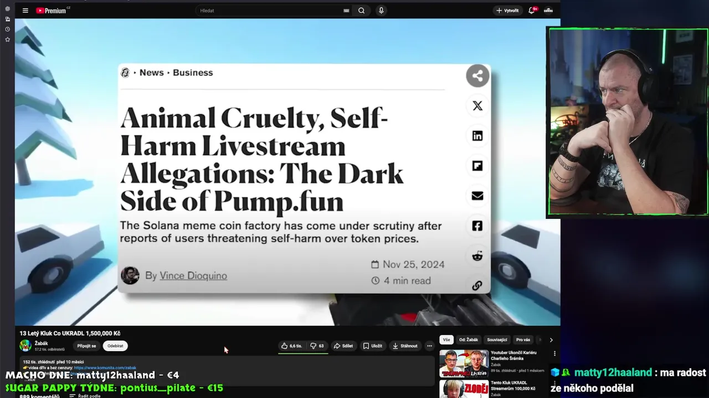Click the X (Twitter) share icon

click(477, 106)
